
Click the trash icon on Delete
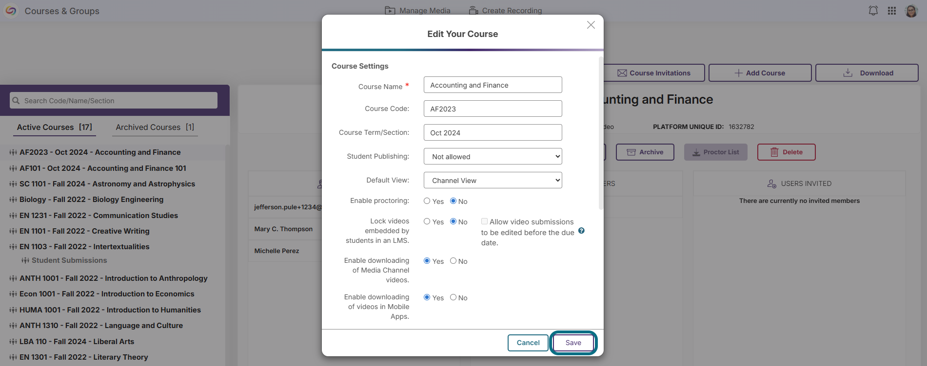pyautogui.click(x=774, y=152)
